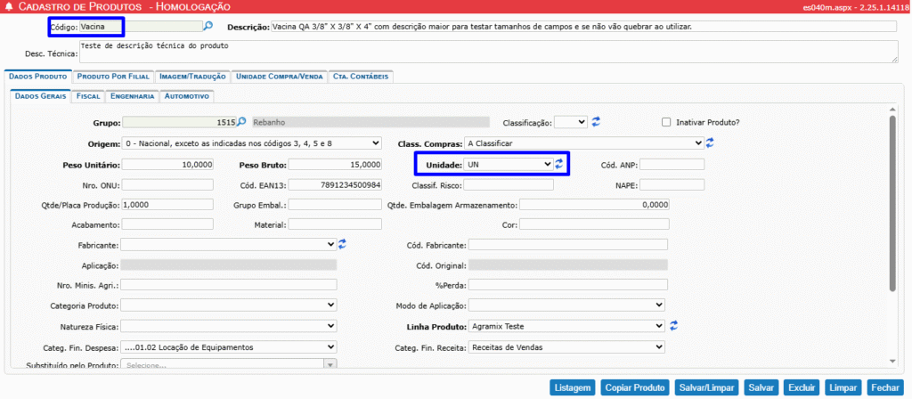The height and width of the screenshot is (399, 912).
Task: Open the Fiscal sub-tab
Action: click(87, 96)
